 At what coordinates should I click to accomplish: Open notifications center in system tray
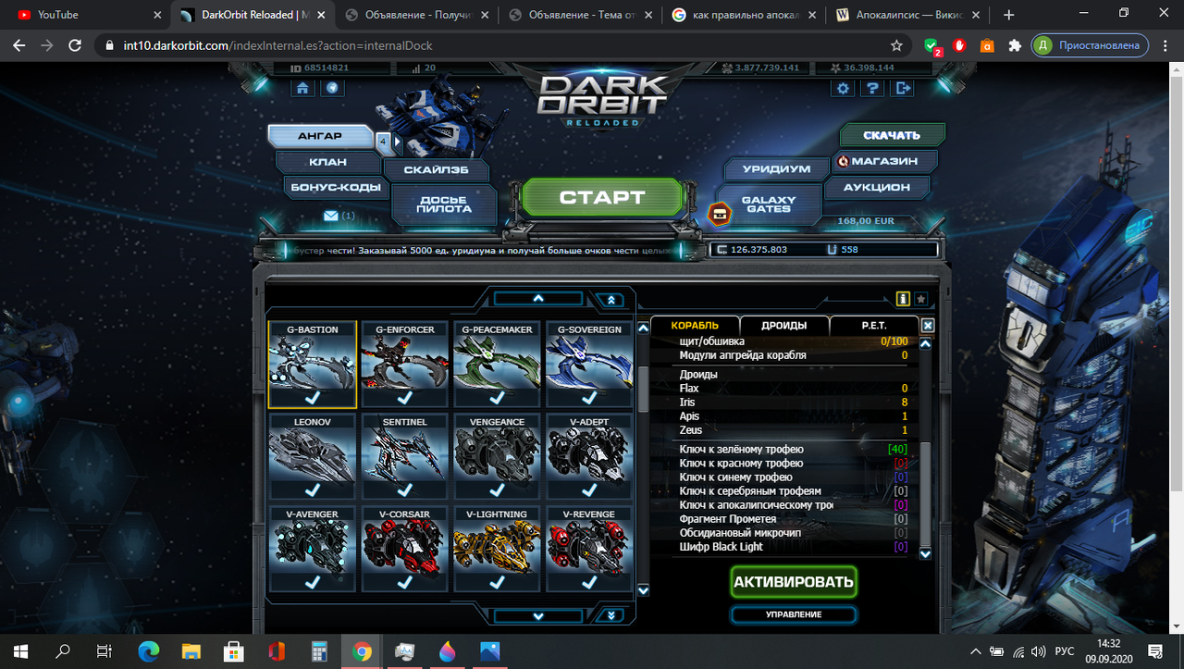[x=1155, y=651]
